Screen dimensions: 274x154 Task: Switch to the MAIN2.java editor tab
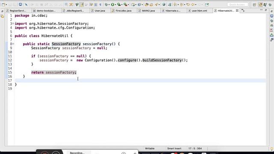pos(149,11)
